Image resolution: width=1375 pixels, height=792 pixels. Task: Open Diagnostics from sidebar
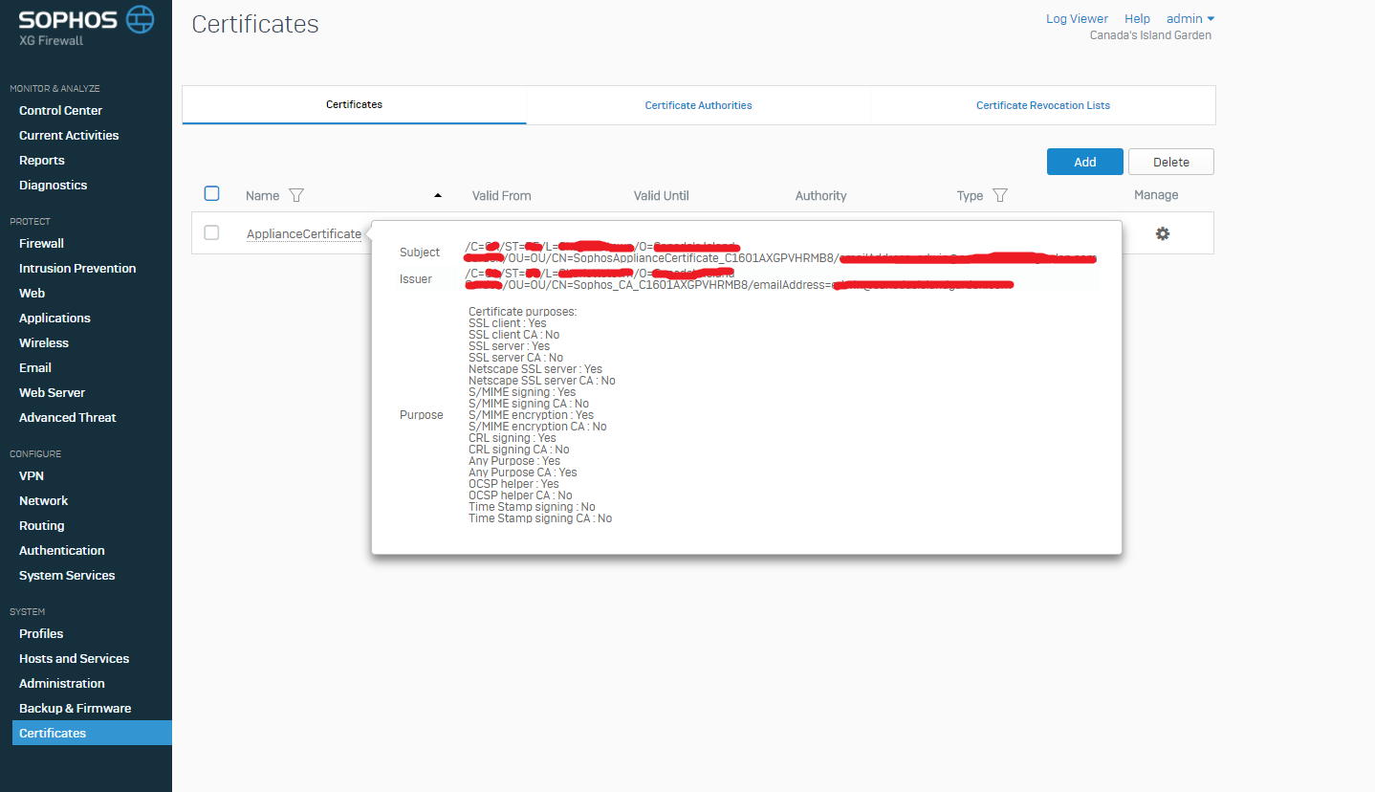(53, 185)
